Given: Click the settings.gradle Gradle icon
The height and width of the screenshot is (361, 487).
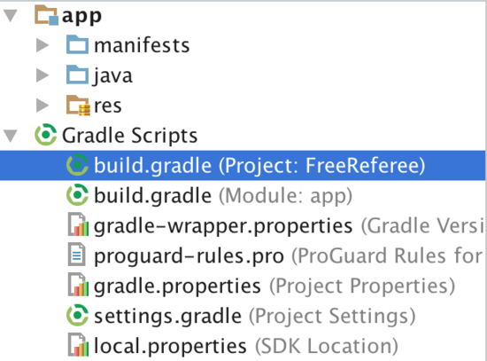Looking at the screenshot, I should 77,315.
